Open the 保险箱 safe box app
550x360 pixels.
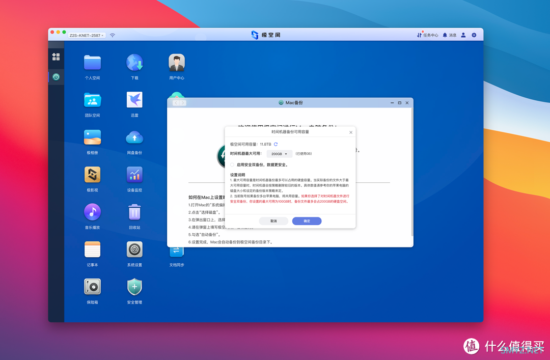point(92,291)
